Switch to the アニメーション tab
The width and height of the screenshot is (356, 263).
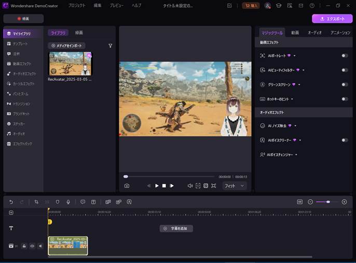click(x=340, y=33)
